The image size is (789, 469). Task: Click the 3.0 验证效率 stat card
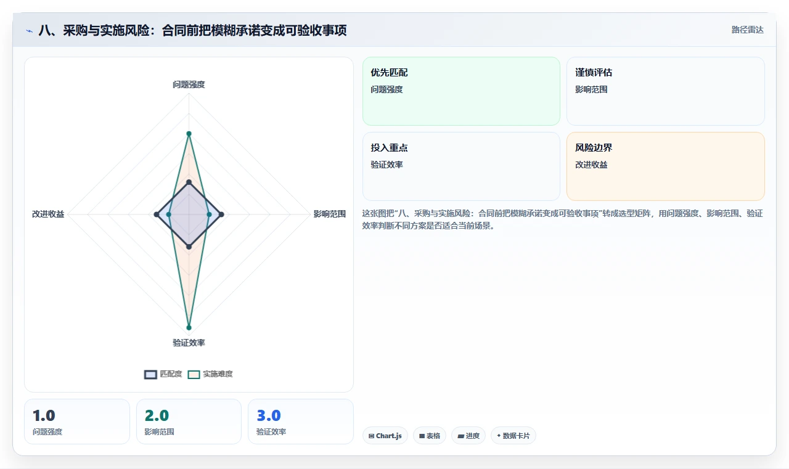301,422
